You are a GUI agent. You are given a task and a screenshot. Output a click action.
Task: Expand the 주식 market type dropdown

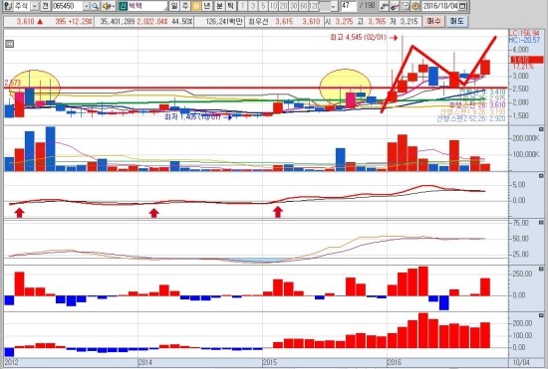coord(35,6)
